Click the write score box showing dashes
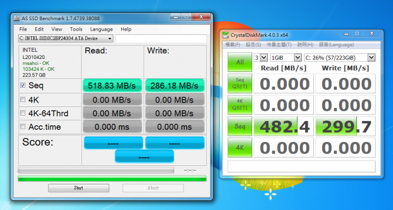This screenshot has width=393, height=210. (x=175, y=143)
